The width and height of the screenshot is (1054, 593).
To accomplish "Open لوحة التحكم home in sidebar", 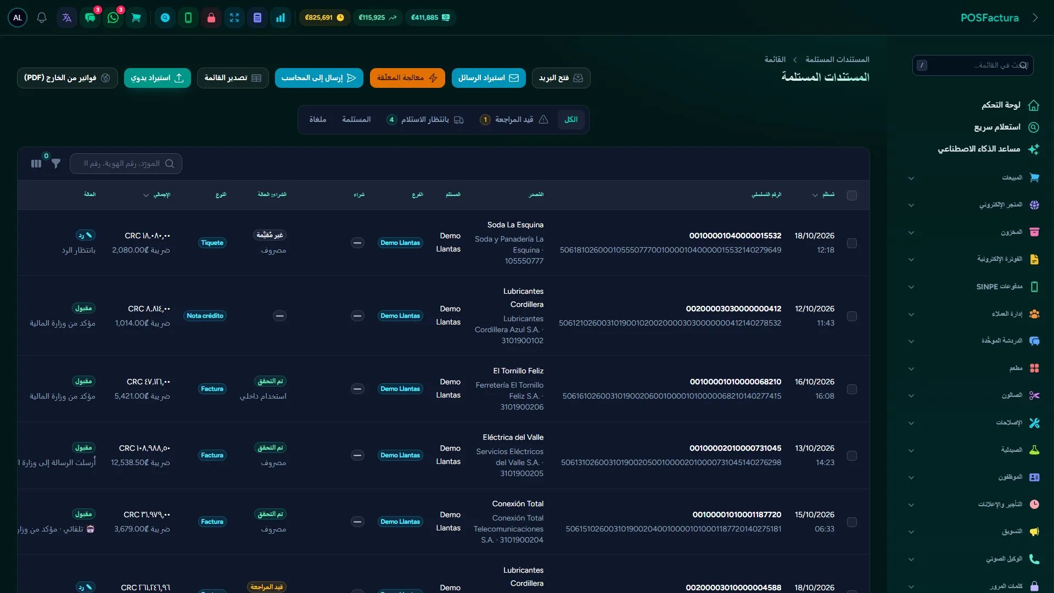I will pyautogui.click(x=1010, y=105).
